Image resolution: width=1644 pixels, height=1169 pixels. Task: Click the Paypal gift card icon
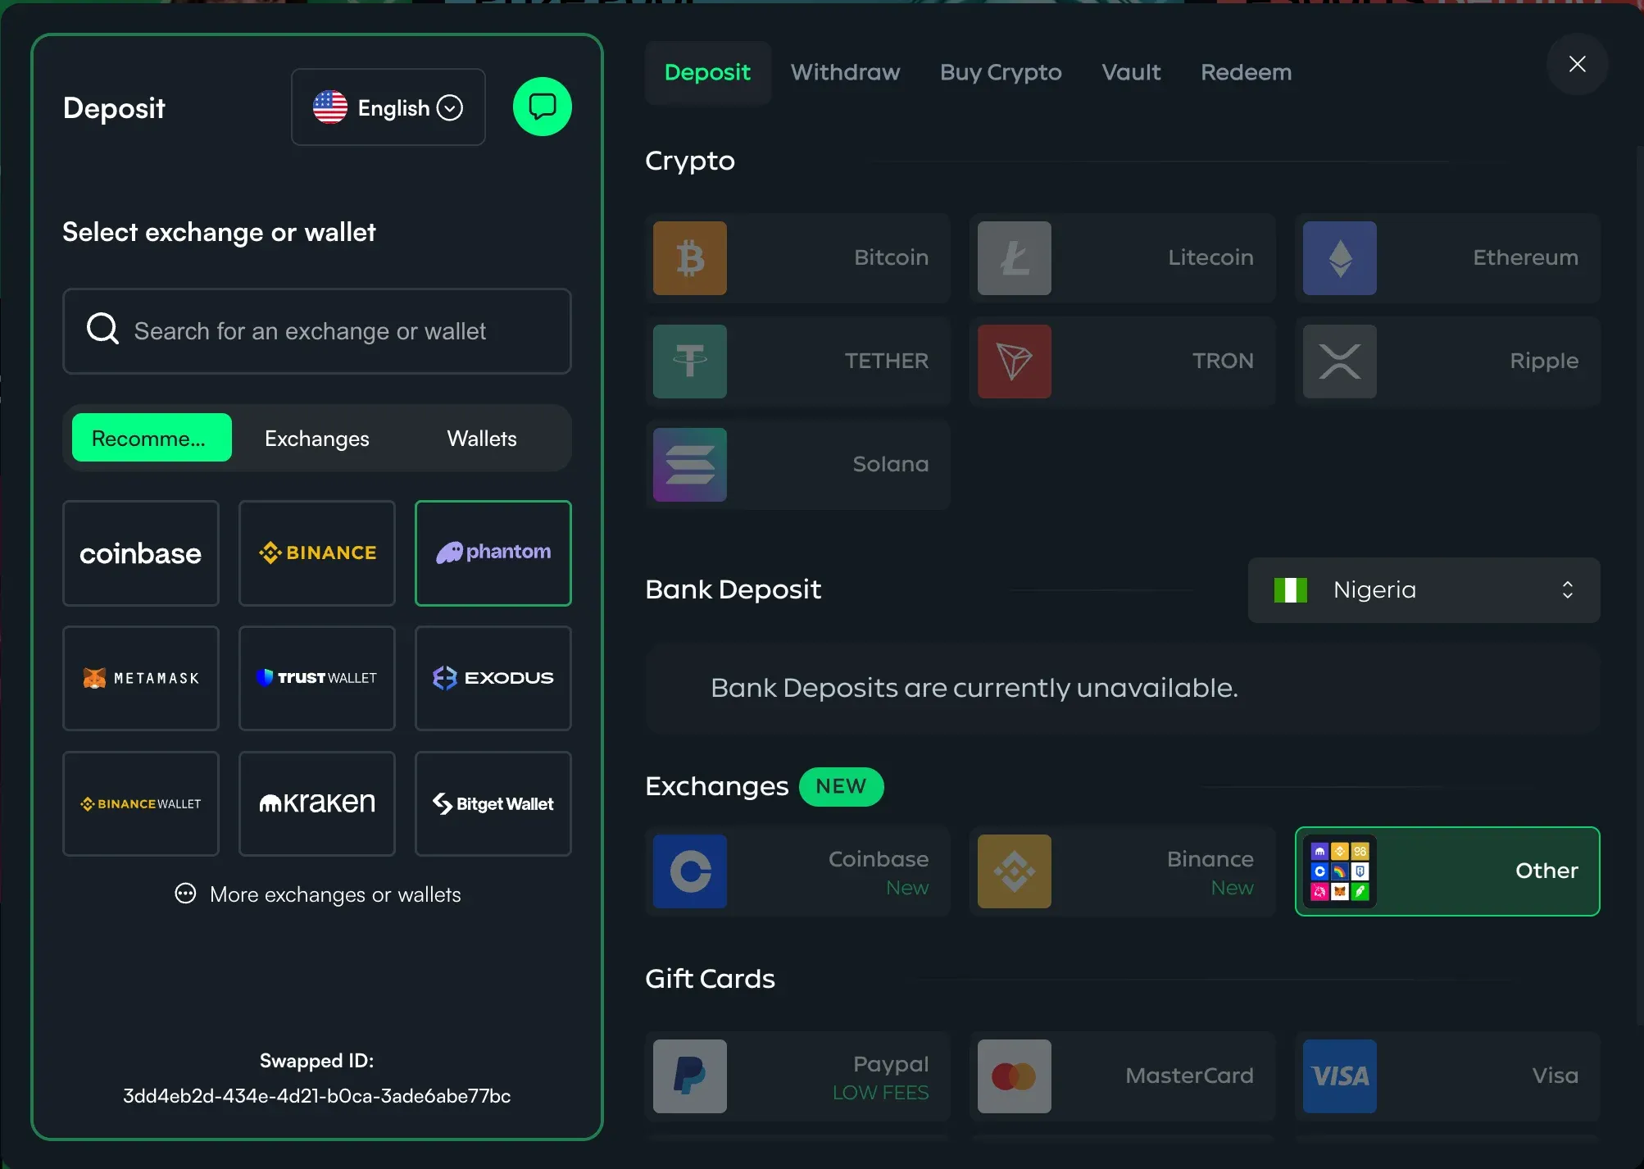pyautogui.click(x=689, y=1076)
